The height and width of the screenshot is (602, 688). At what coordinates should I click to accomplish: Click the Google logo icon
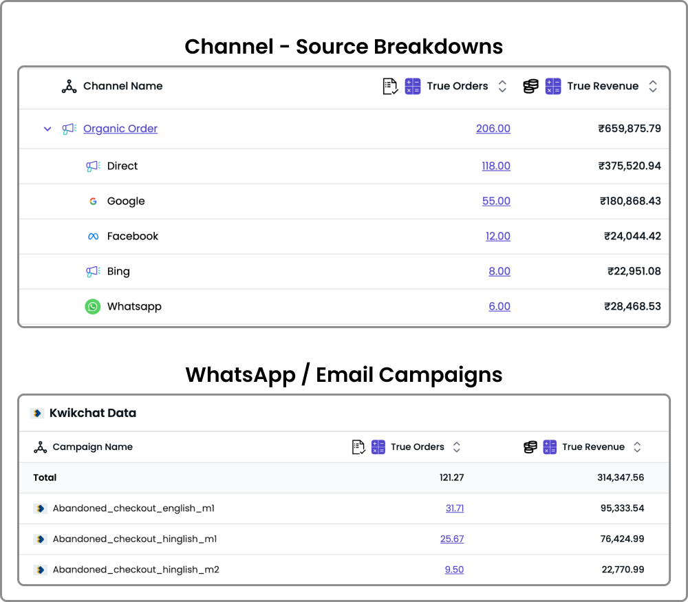pyautogui.click(x=93, y=202)
